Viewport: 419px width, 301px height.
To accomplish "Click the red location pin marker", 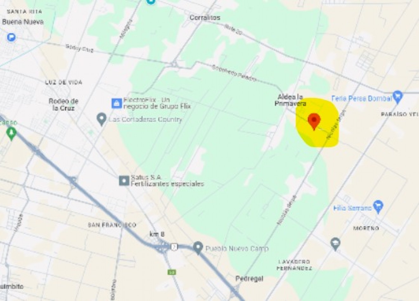I will pyautogui.click(x=314, y=121).
